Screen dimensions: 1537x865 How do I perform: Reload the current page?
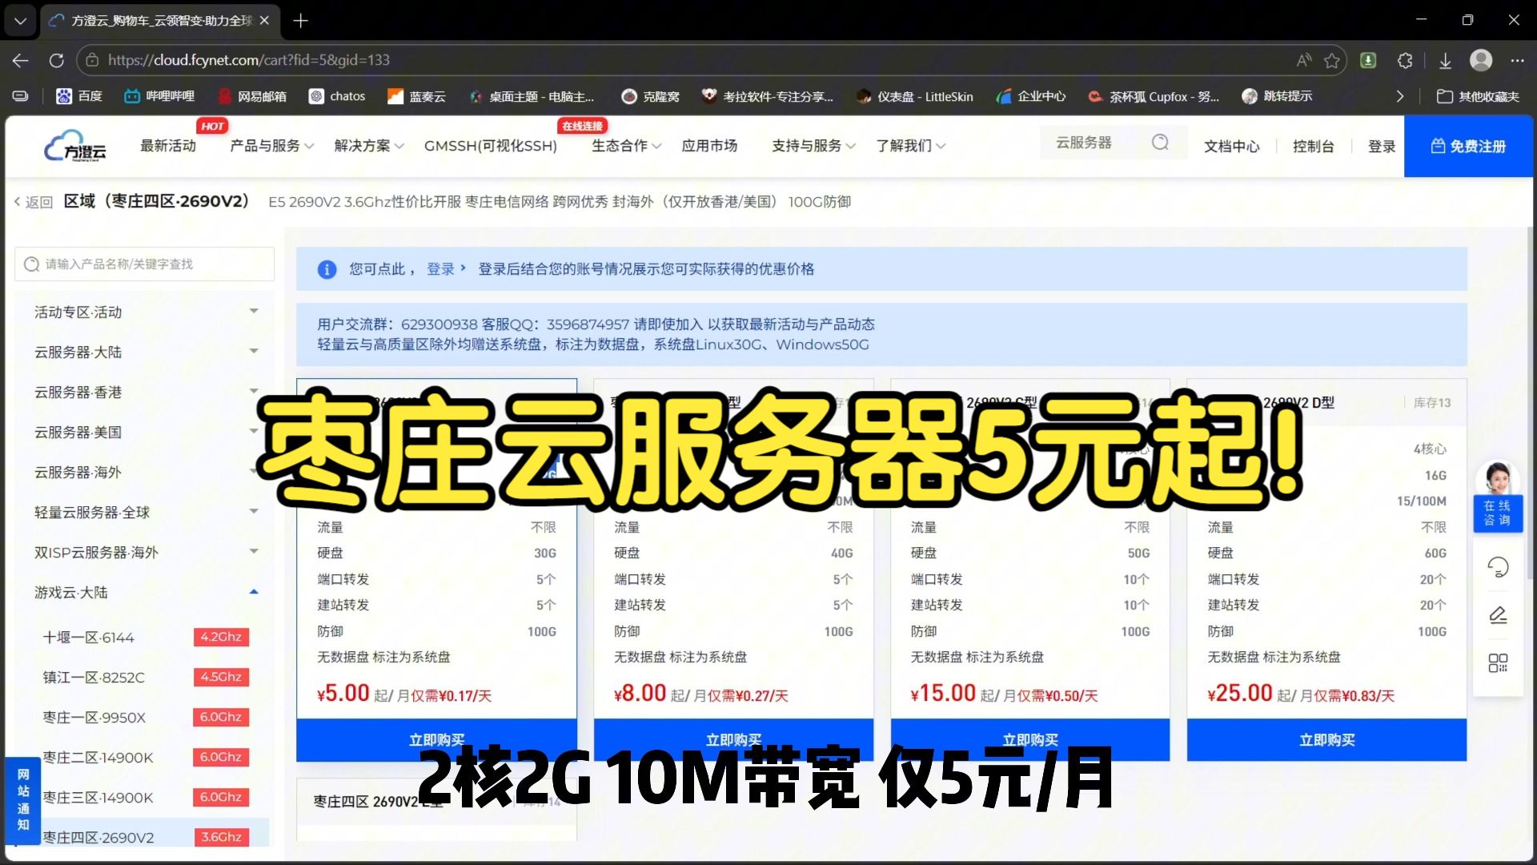56,60
